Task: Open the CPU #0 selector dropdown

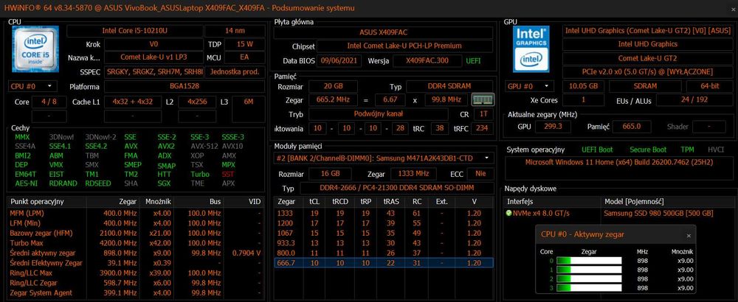Action: pyautogui.click(x=32, y=86)
